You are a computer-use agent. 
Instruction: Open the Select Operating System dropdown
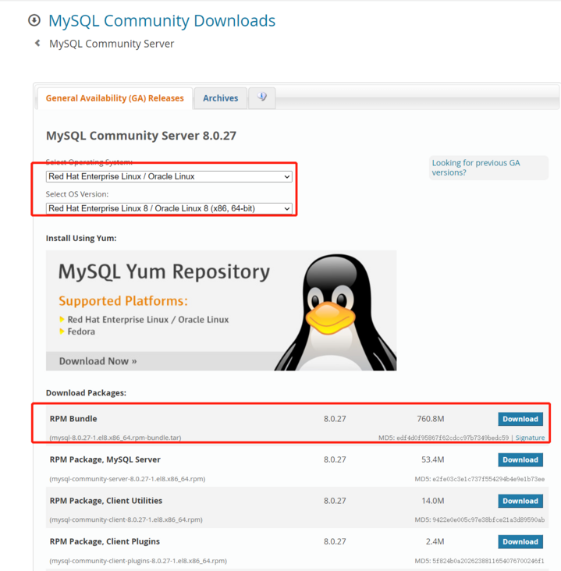[169, 177]
